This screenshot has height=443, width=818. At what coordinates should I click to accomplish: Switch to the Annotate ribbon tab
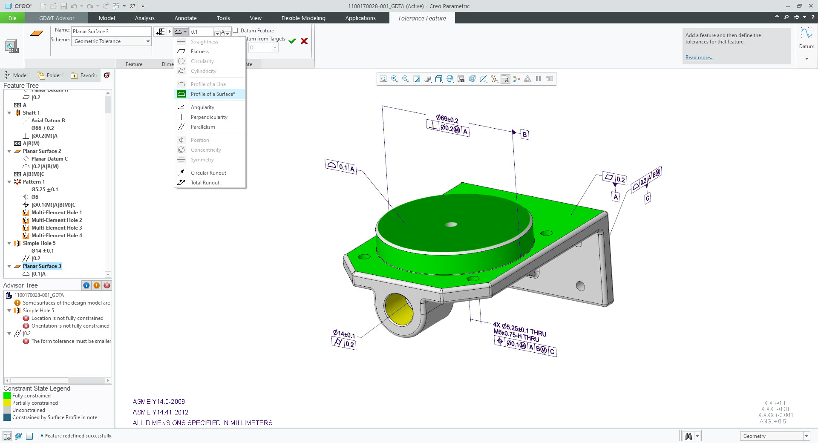click(x=185, y=18)
